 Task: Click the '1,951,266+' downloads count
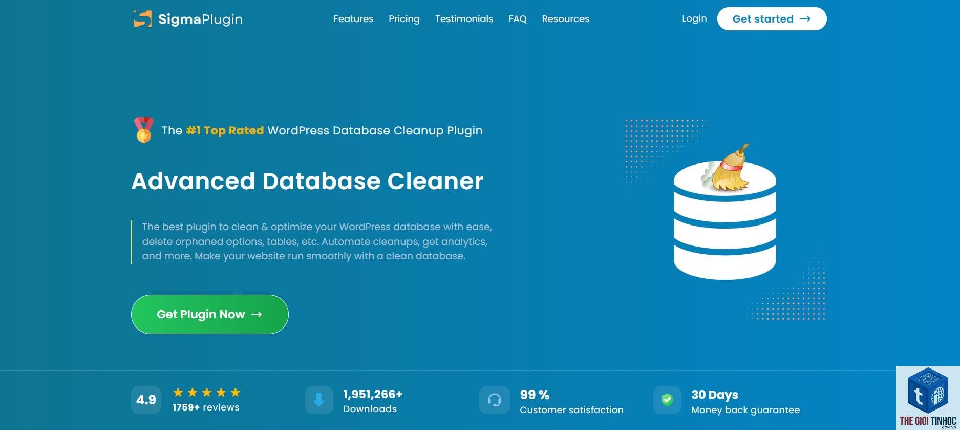point(373,394)
